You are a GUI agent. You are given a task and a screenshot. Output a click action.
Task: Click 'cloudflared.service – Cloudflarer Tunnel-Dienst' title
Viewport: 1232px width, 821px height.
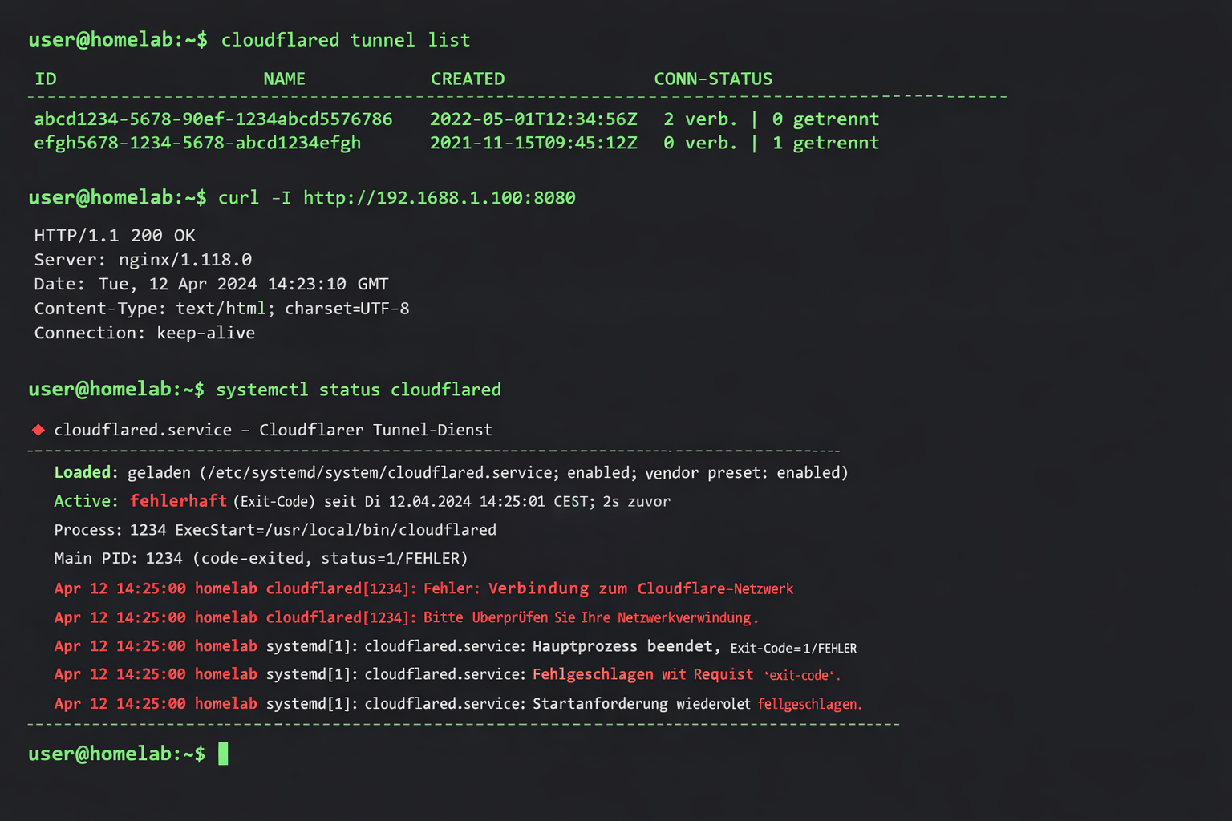coord(273,430)
